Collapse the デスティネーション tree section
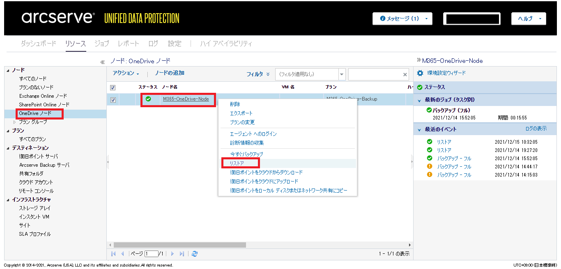The width and height of the screenshot is (561, 269). (x=8, y=148)
